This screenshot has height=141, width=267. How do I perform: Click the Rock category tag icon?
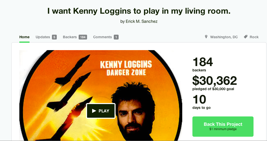pyautogui.click(x=246, y=37)
